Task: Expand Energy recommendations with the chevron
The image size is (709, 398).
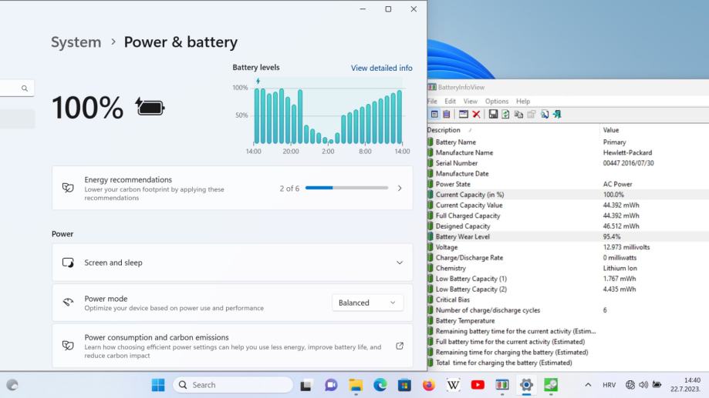Action: [399, 188]
